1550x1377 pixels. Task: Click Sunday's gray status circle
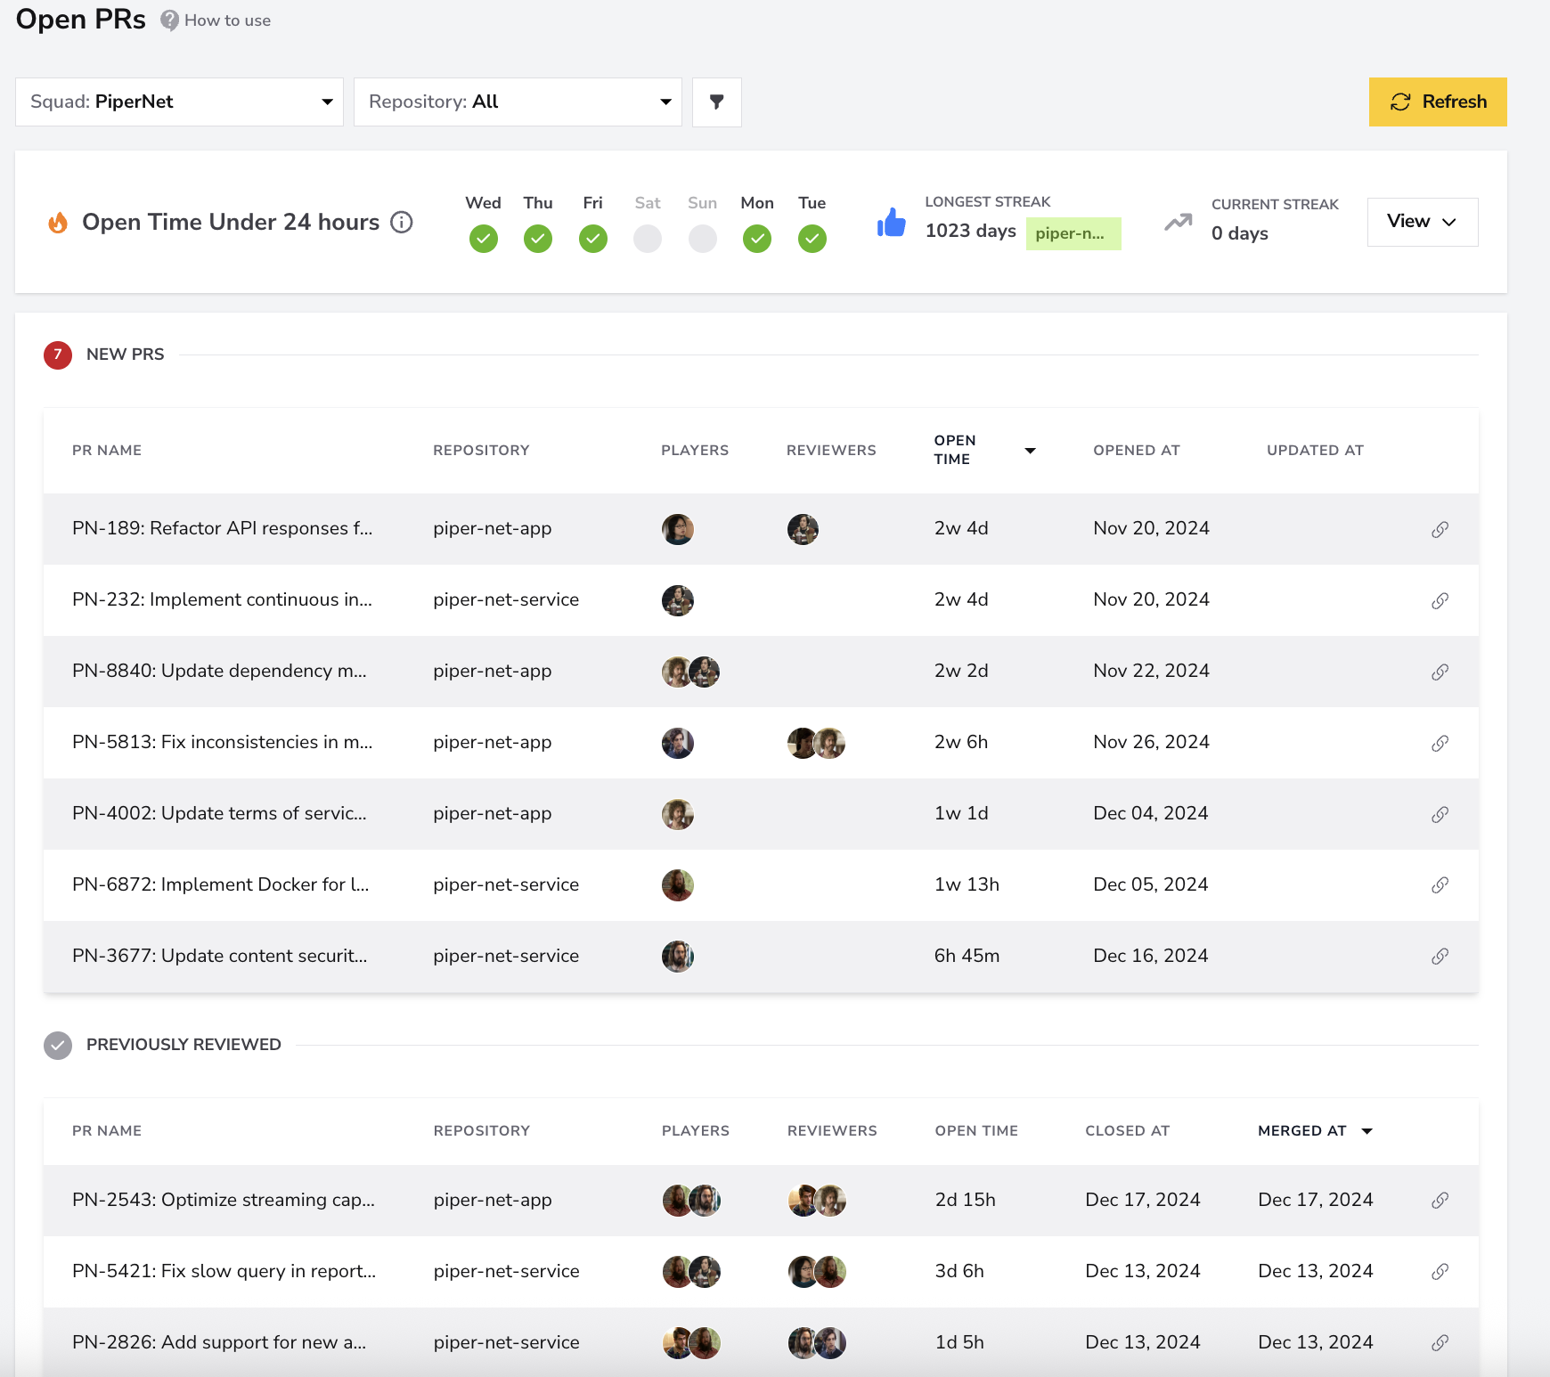pyautogui.click(x=703, y=239)
